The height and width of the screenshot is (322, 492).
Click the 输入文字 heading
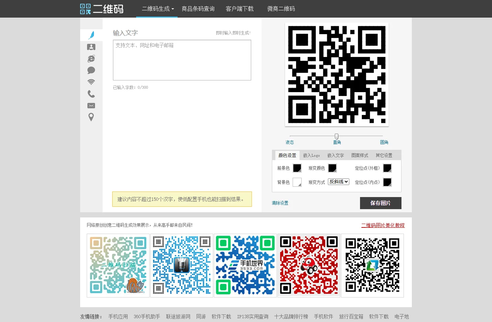coord(125,33)
